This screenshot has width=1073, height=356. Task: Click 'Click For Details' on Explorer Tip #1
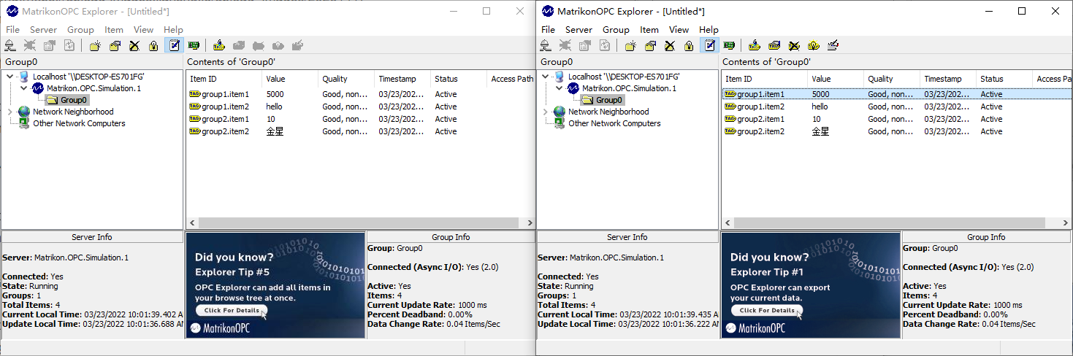[767, 310]
